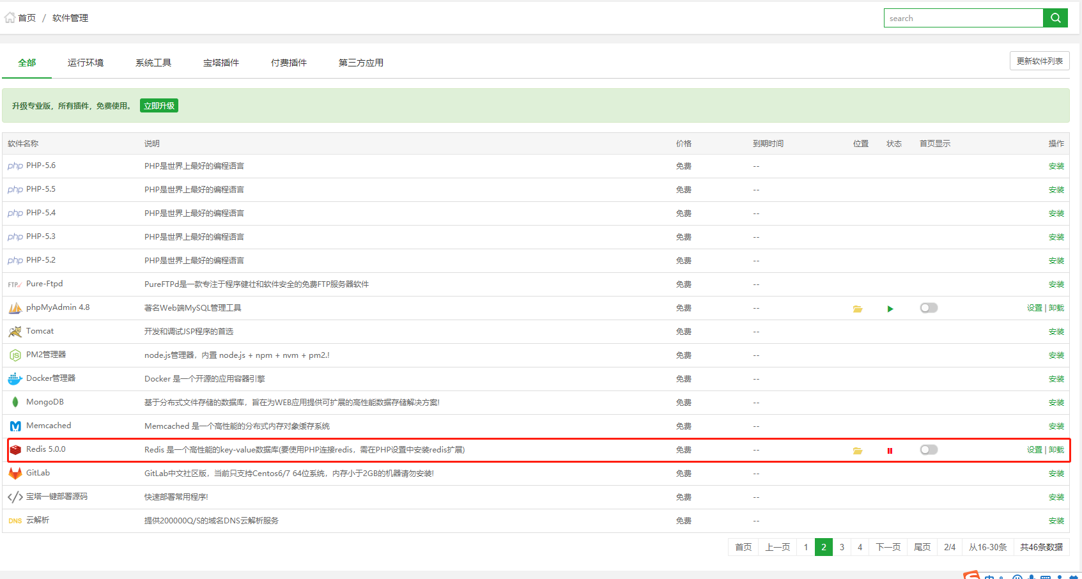Switch to the 宝塔插件 tab

coord(221,63)
